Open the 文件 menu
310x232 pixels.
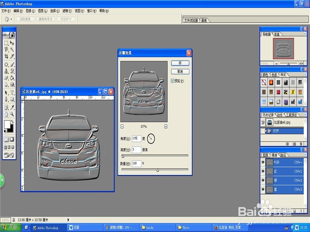(6, 11)
